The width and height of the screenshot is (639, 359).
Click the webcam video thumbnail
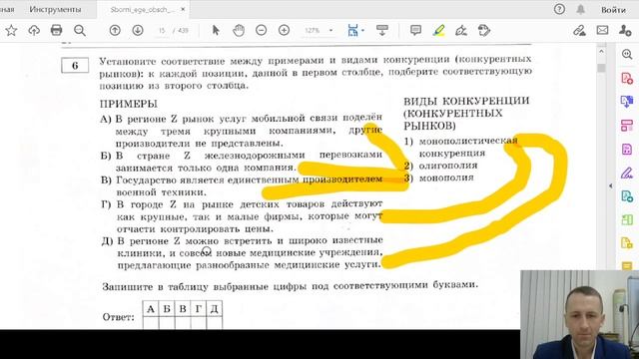579,314
